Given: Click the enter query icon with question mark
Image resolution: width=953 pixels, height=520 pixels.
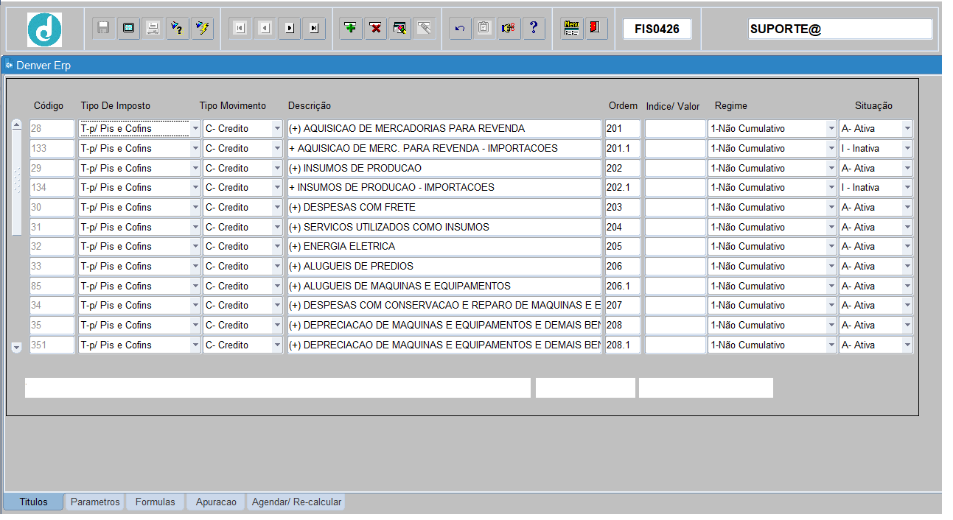Looking at the screenshot, I should pyautogui.click(x=178, y=28).
